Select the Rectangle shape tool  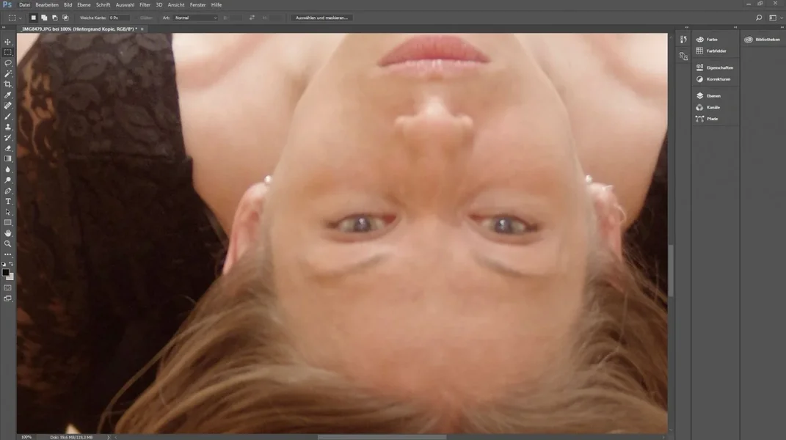[7, 222]
